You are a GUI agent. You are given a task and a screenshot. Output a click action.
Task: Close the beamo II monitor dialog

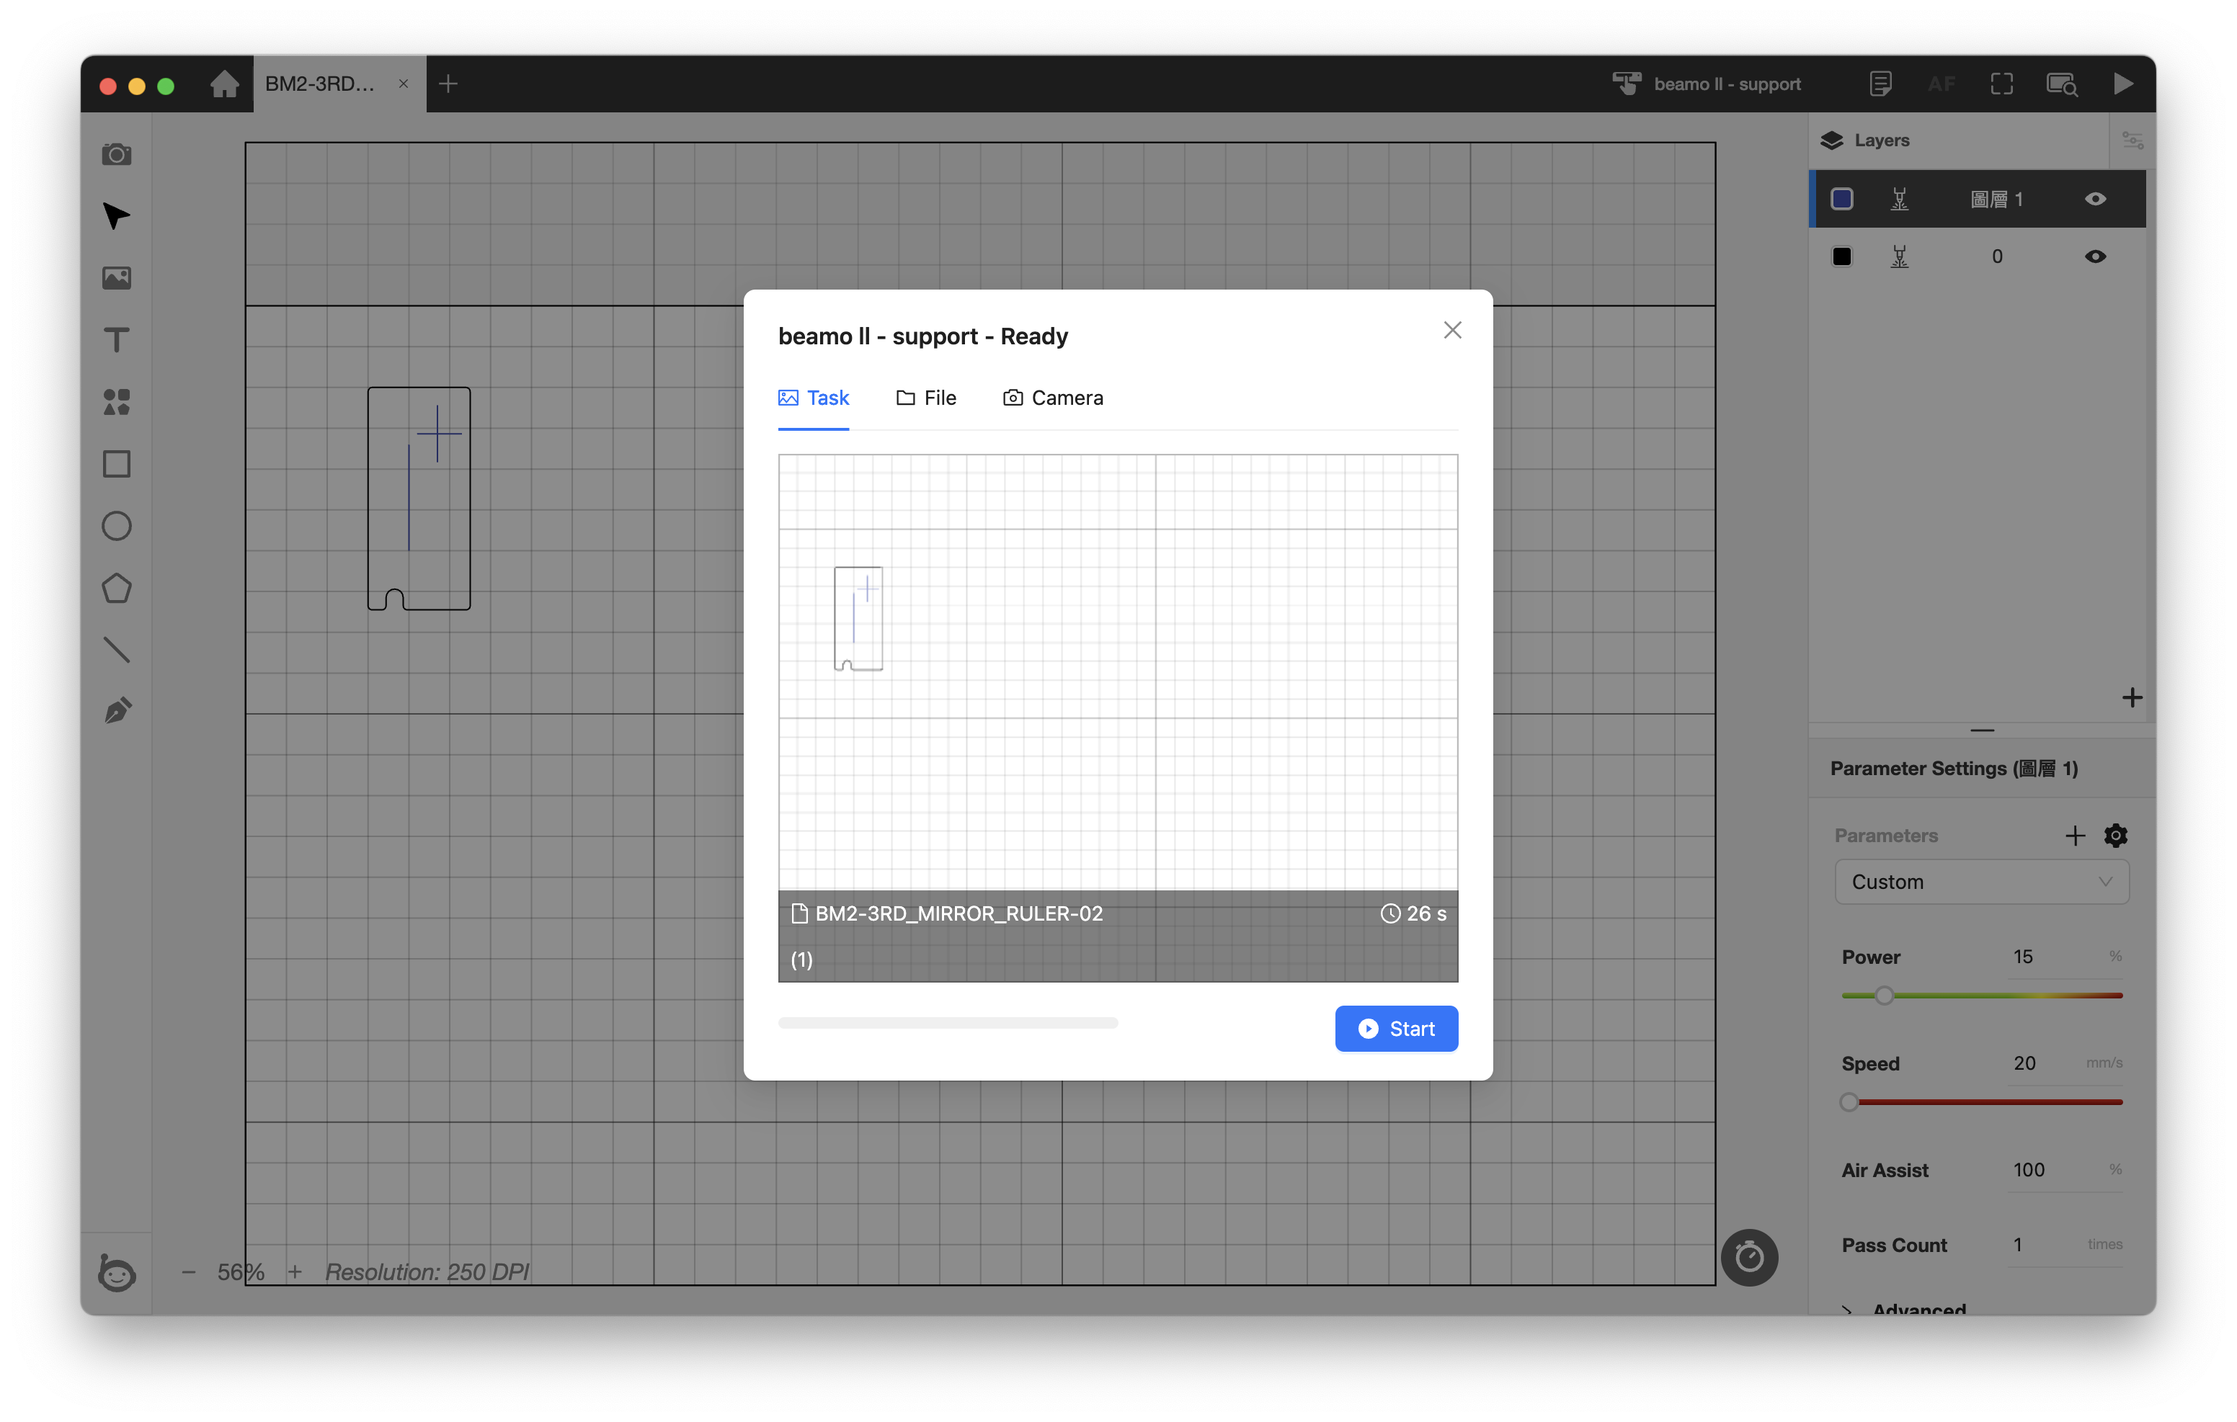pos(1453,330)
